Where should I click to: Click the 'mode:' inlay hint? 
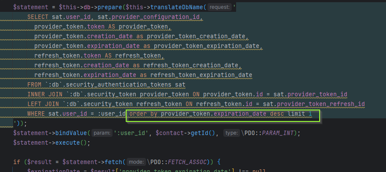coord(136,162)
